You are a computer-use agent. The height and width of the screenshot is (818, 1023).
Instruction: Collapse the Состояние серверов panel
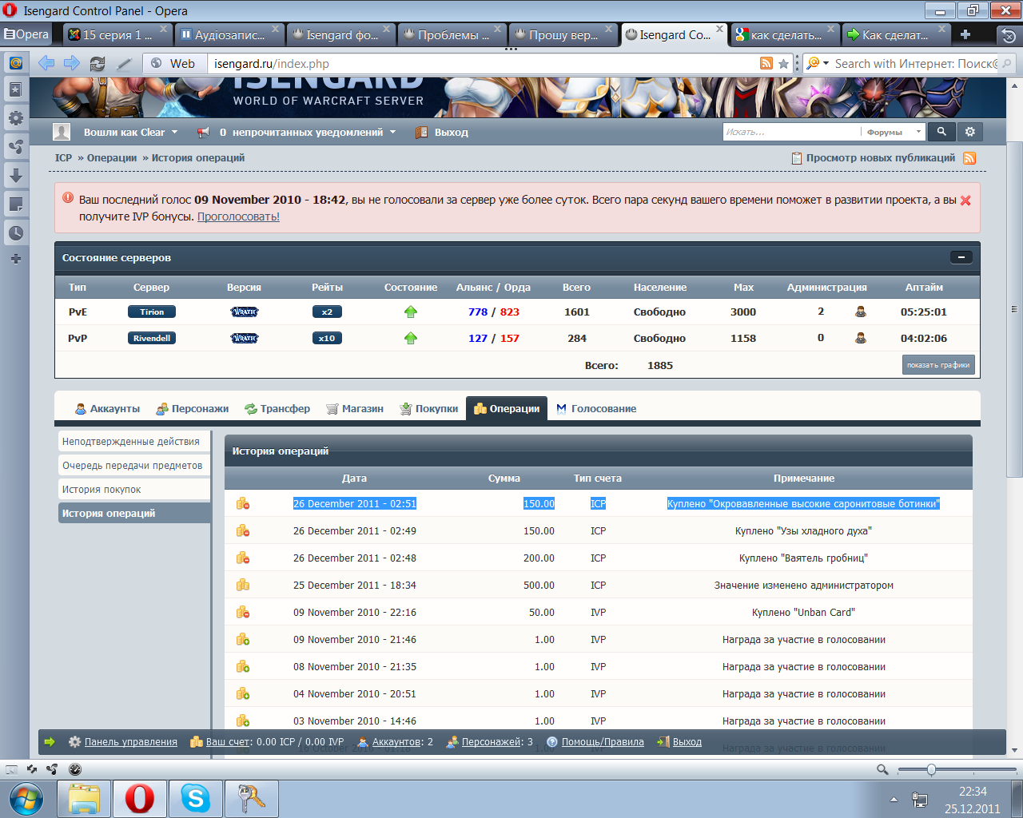961,257
